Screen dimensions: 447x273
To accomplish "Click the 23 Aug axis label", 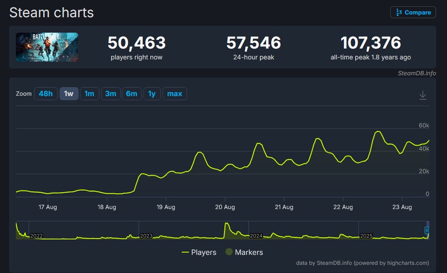I will (402, 207).
